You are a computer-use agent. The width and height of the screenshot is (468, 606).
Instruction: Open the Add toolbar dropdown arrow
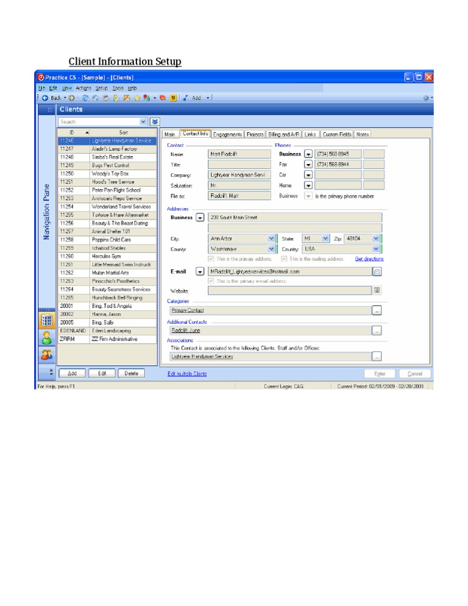click(208, 98)
